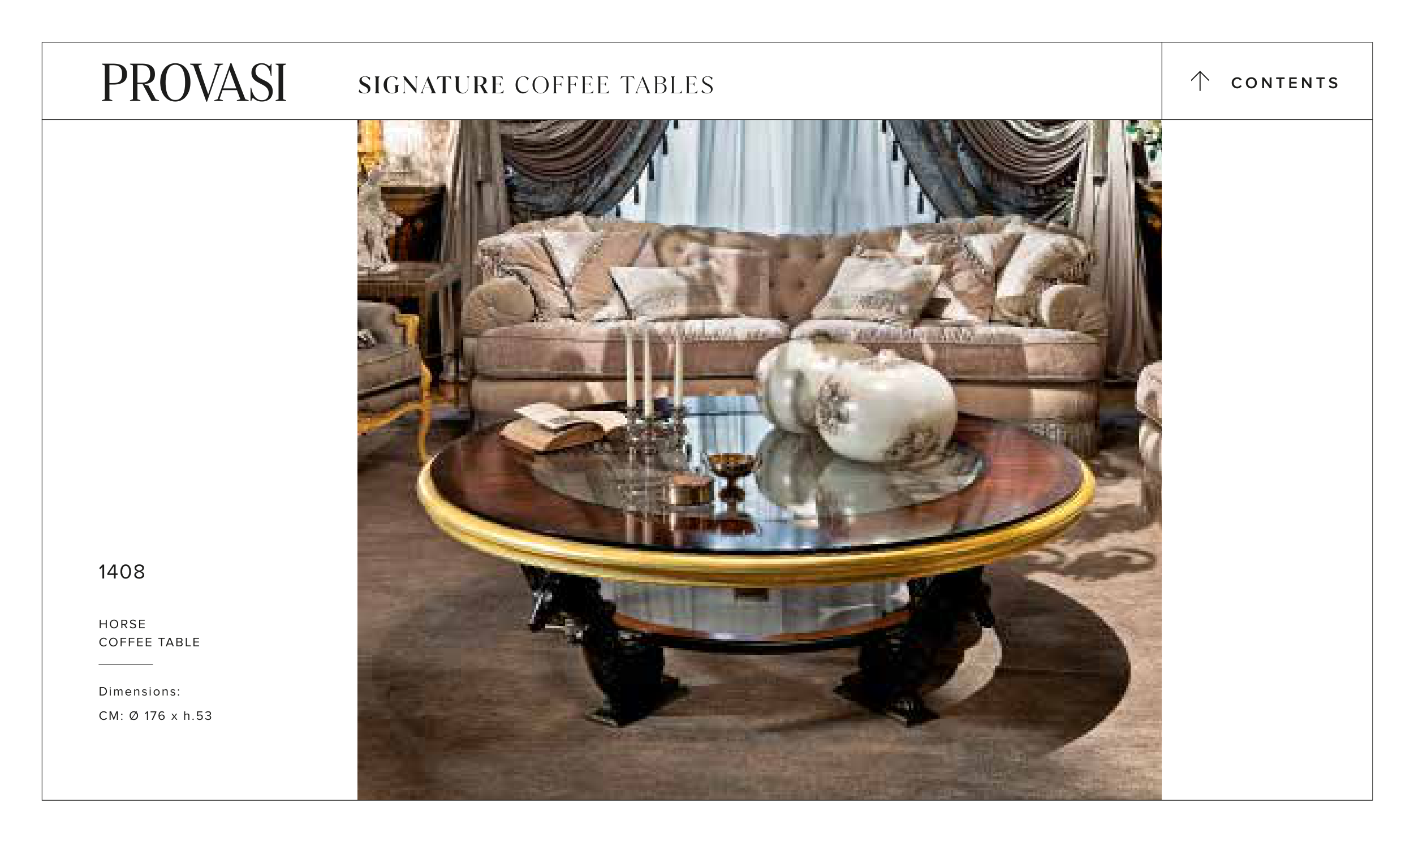Open the CONTENTS link
This screenshot has height=842, width=1414.
(x=1284, y=83)
